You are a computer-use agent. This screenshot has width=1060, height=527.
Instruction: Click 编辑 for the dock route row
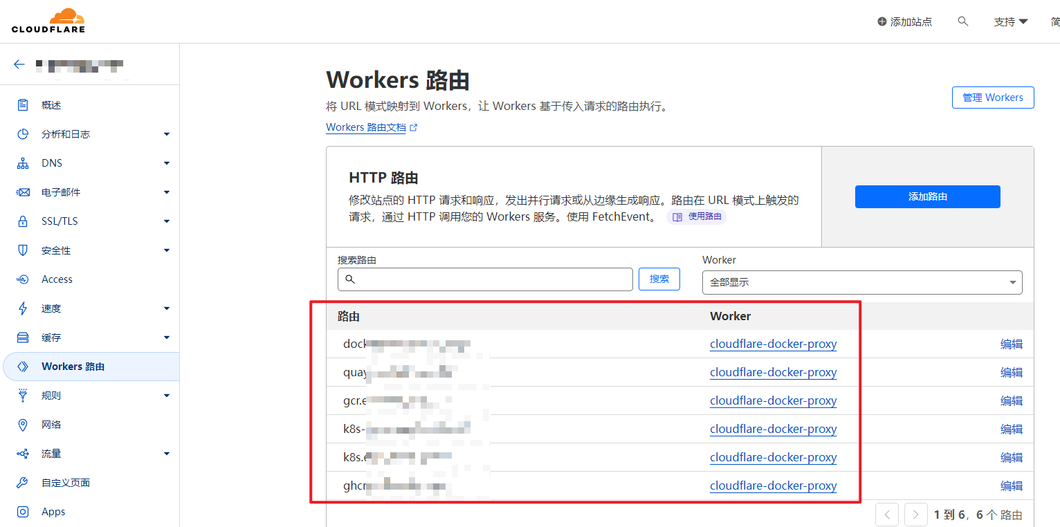[x=1012, y=344]
